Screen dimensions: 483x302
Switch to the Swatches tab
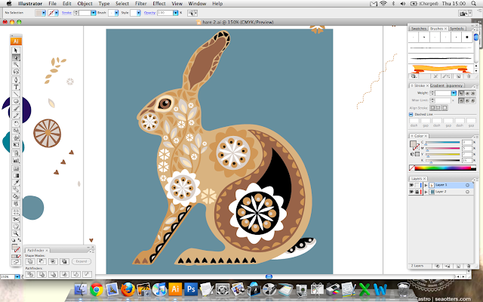(418, 29)
